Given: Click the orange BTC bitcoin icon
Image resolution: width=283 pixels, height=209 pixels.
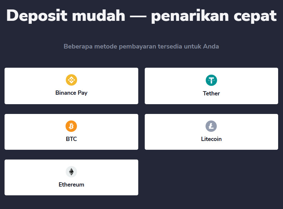Looking at the screenshot, I should point(71,126).
